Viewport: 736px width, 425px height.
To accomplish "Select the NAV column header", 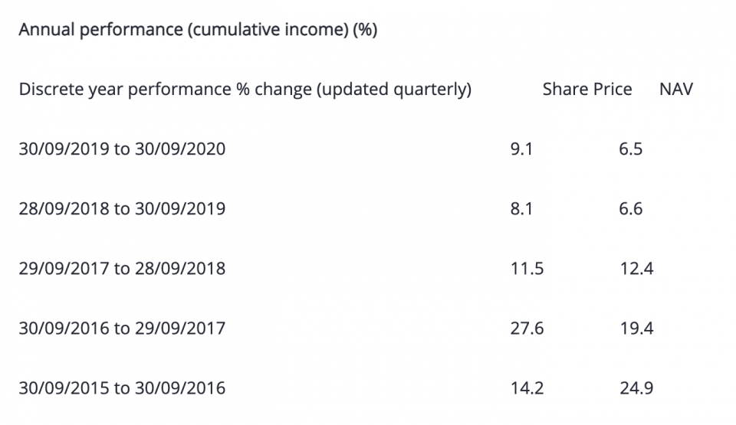I will click(x=675, y=90).
